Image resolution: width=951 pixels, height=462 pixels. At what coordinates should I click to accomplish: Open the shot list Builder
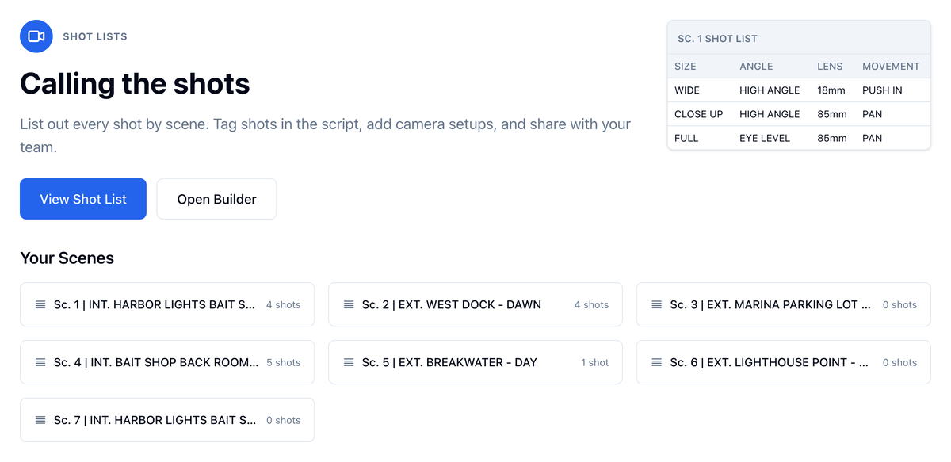click(x=216, y=199)
